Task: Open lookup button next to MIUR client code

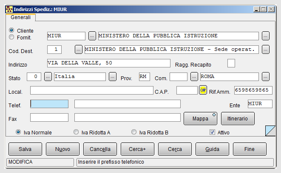Action: 92,36
